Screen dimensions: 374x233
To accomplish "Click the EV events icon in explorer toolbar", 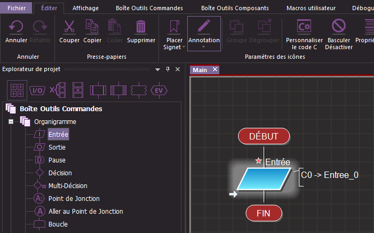I will [158, 90].
